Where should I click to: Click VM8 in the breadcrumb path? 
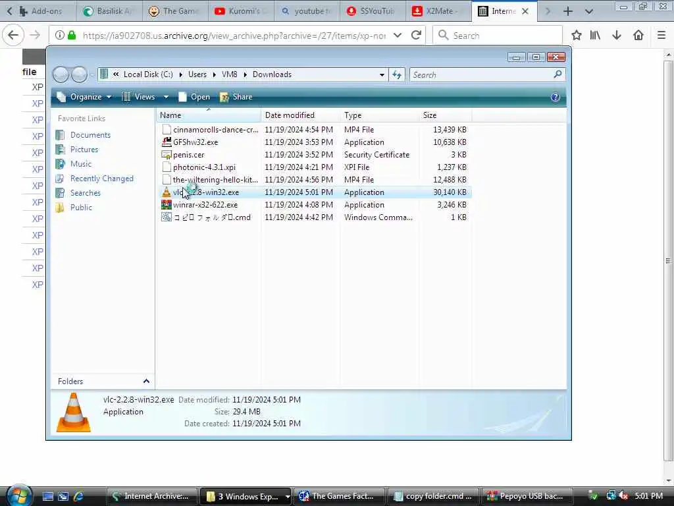click(230, 74)
